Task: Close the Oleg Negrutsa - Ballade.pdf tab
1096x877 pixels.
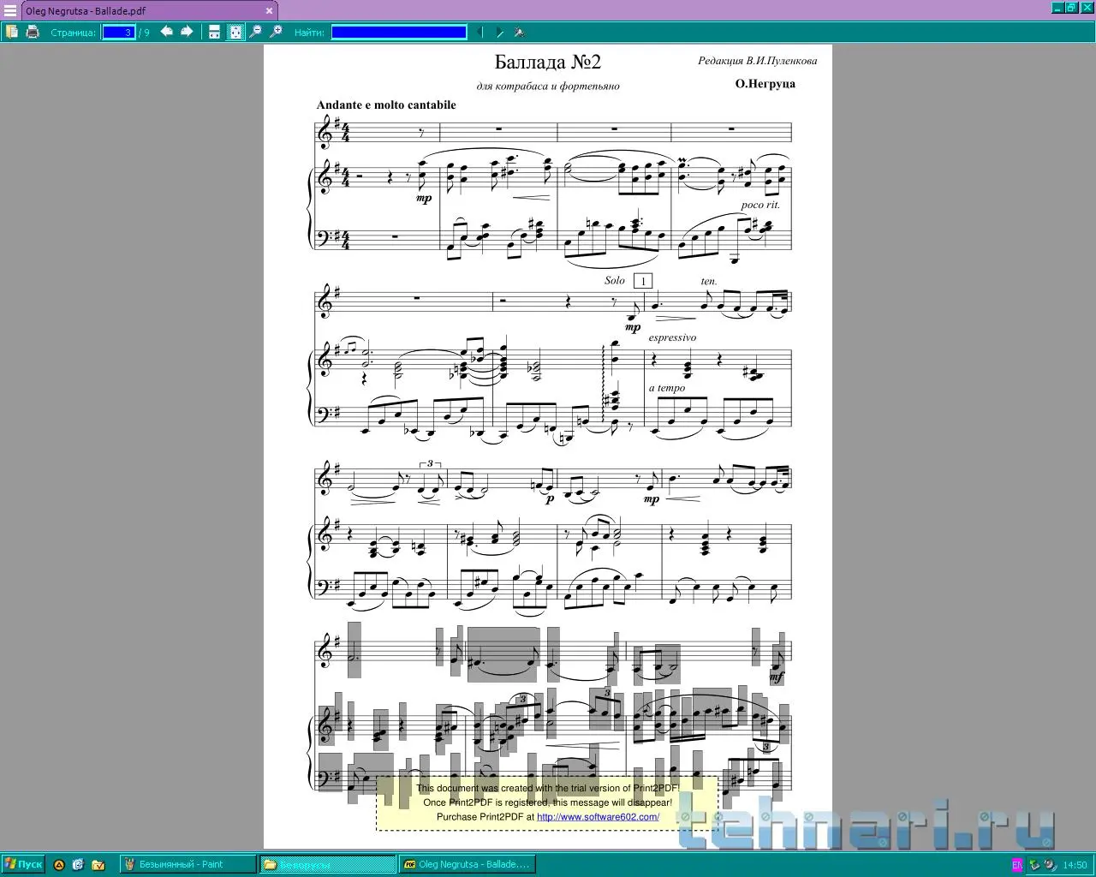Action: coord(269,11)
